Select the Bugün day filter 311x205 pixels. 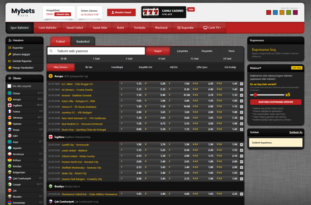[x=158, y=51]
